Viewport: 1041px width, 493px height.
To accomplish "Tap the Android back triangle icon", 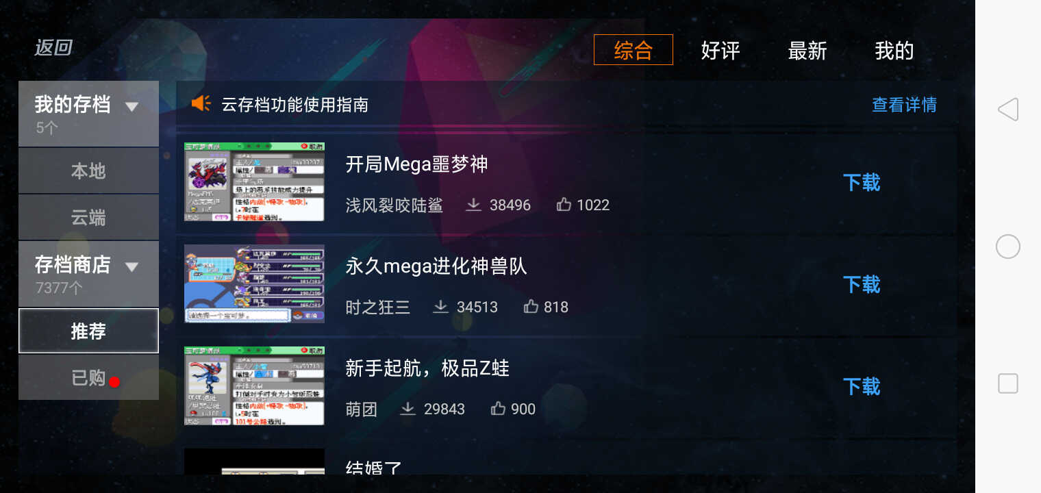I will (1008, 110).
